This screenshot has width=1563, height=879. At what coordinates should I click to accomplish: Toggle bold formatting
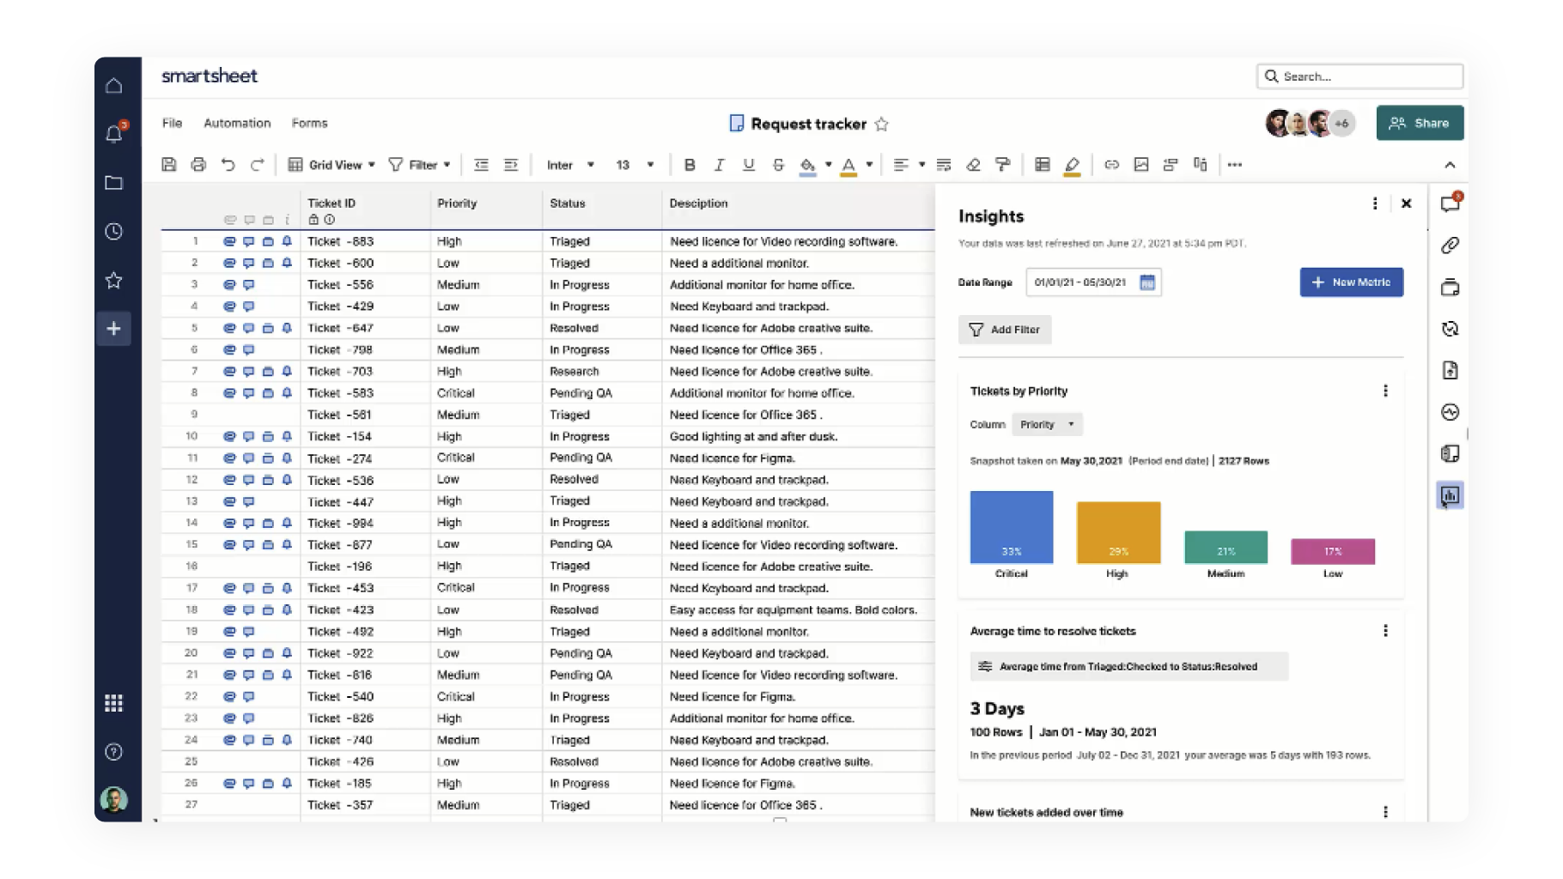[690, 165]
